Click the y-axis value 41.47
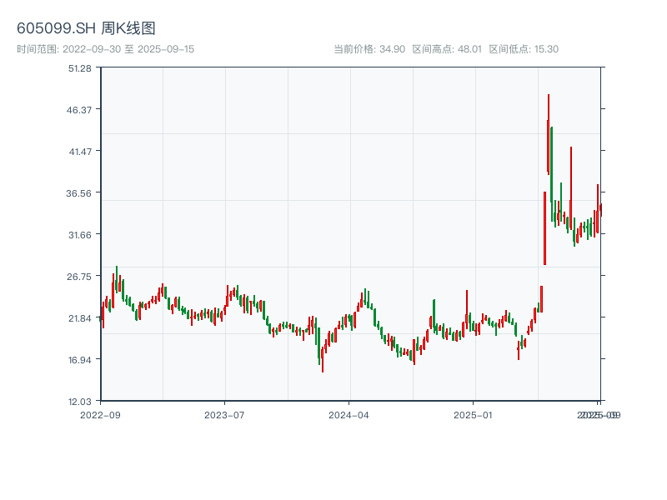The height and width of the screenshot is (500, 667). pos(80,152)
